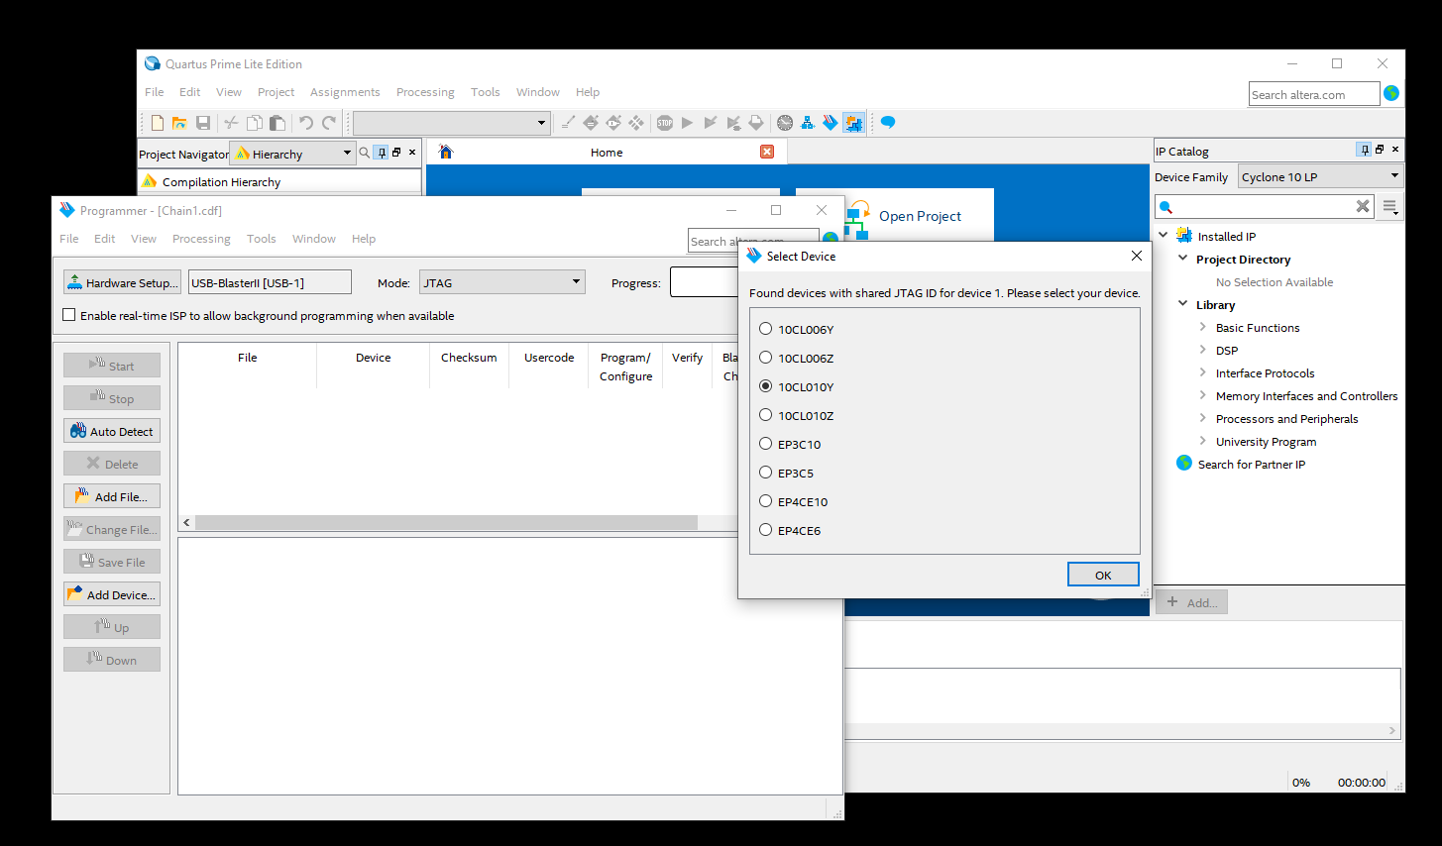
Task: Click the Save disk icon in Quartus toolbar
Action: coord(203,123)
